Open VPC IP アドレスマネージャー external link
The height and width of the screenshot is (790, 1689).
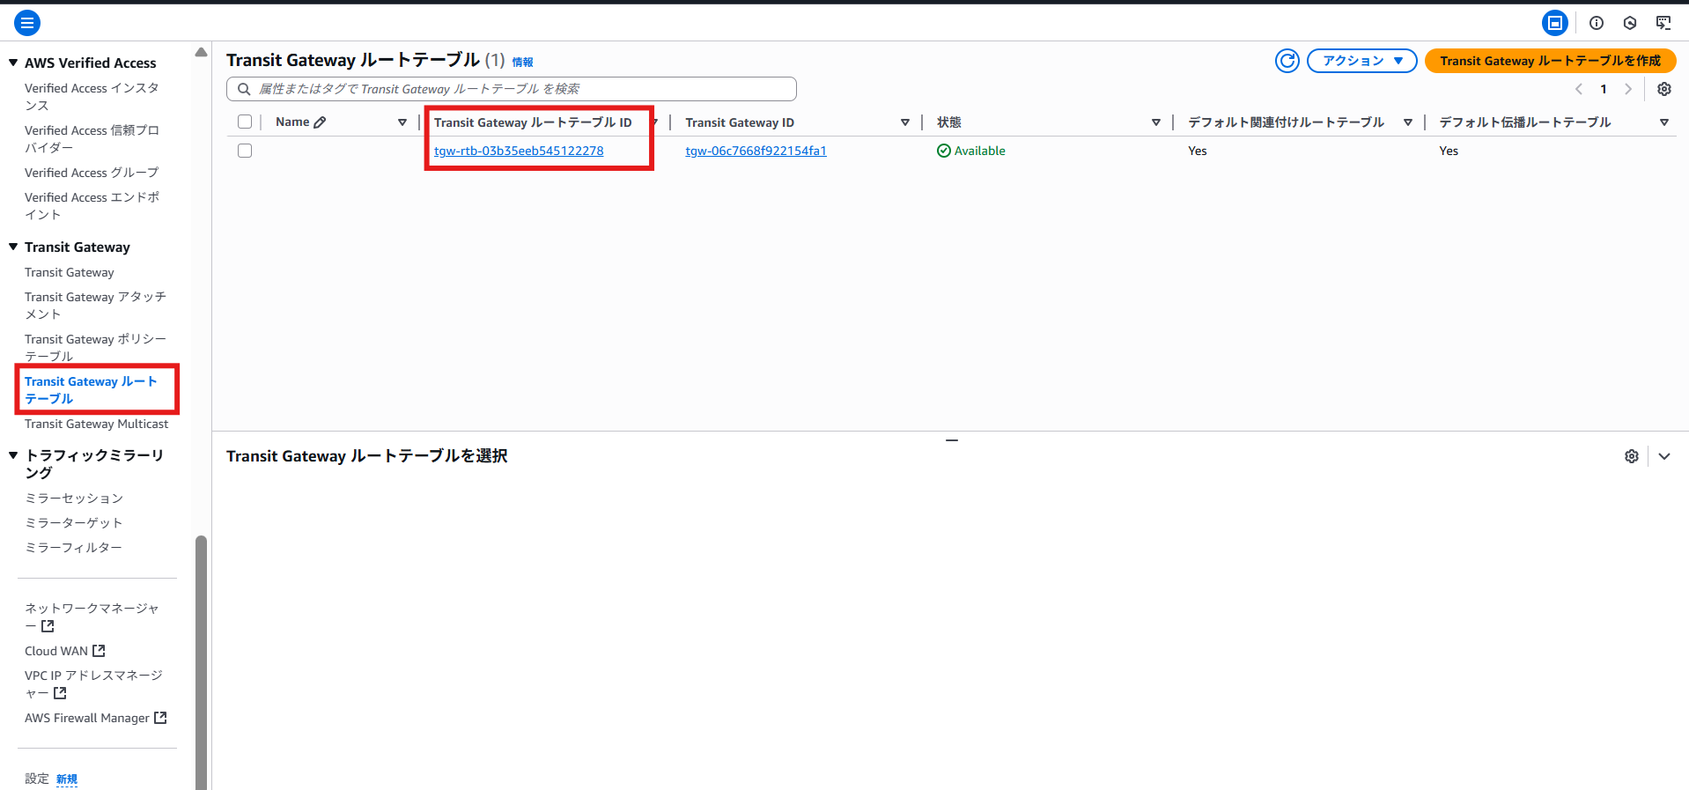(93, 684)
